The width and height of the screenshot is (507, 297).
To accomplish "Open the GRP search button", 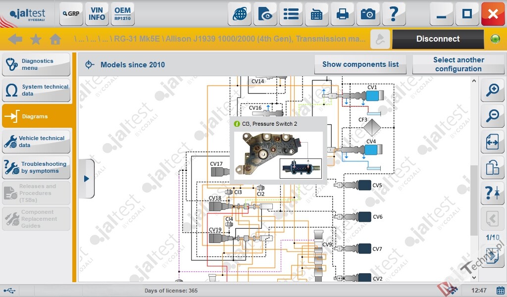I will click(x=71, y=13).
